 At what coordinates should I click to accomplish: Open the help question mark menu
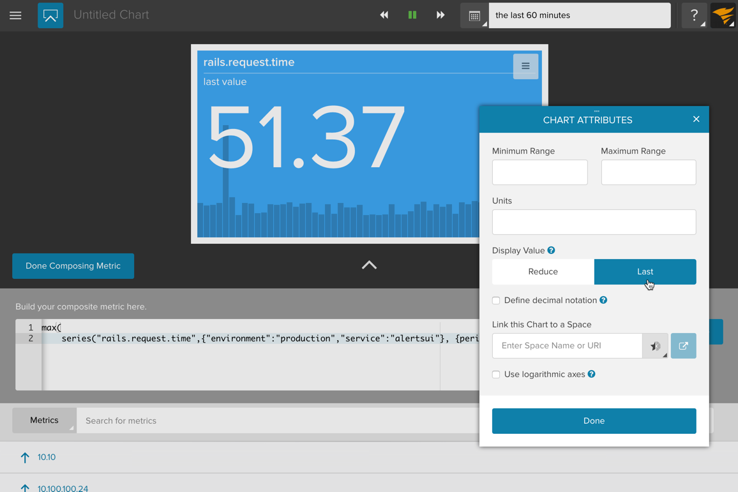(694, 15)
